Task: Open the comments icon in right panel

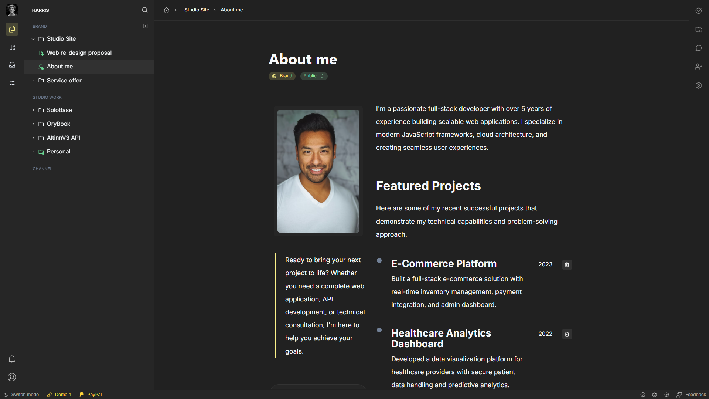Action: click(x=698, y=48)
